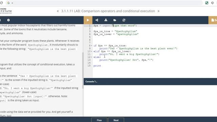Click the Next button

[x=116, y=120]
